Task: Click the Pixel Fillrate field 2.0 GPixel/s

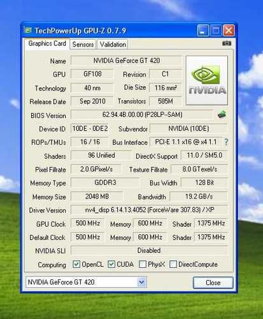Action: click(96, 169)
